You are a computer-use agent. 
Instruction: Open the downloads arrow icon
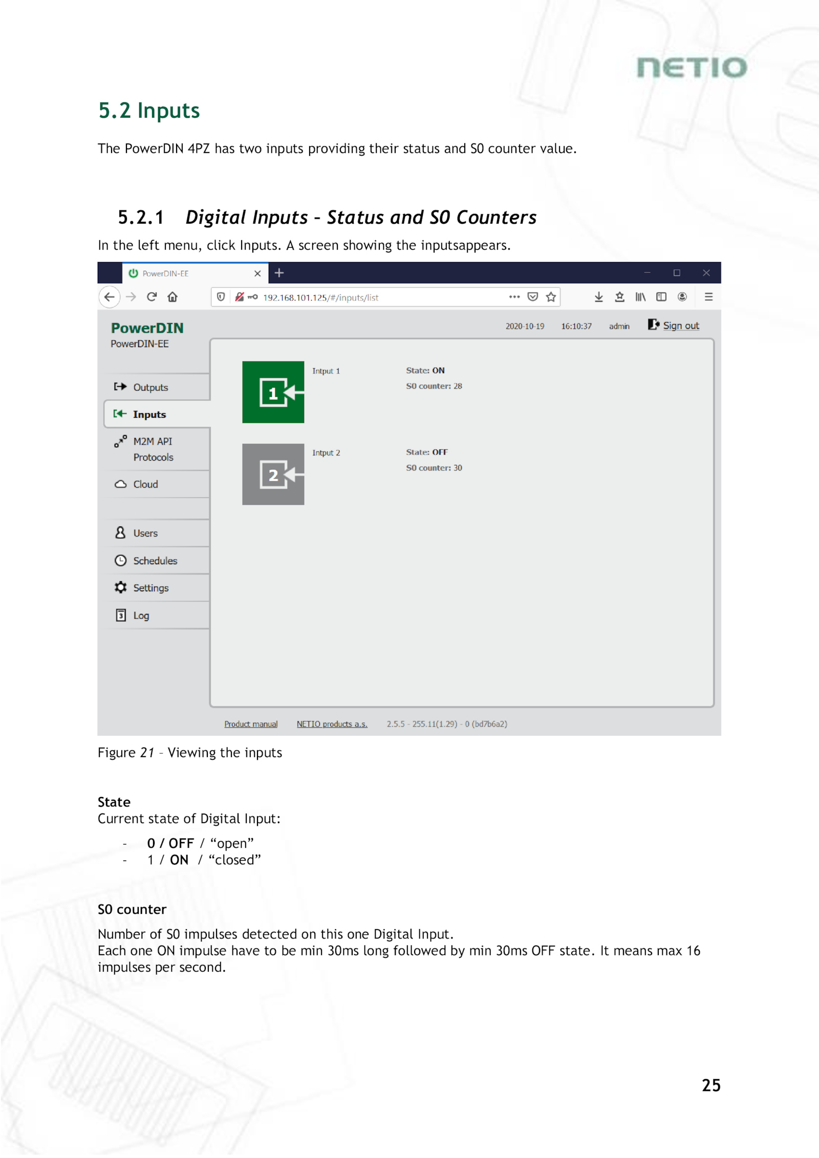coord(598,297)
